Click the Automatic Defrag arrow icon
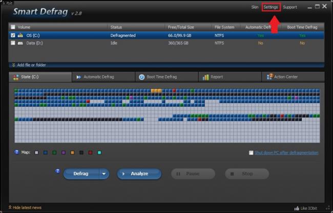 point(79,77)
